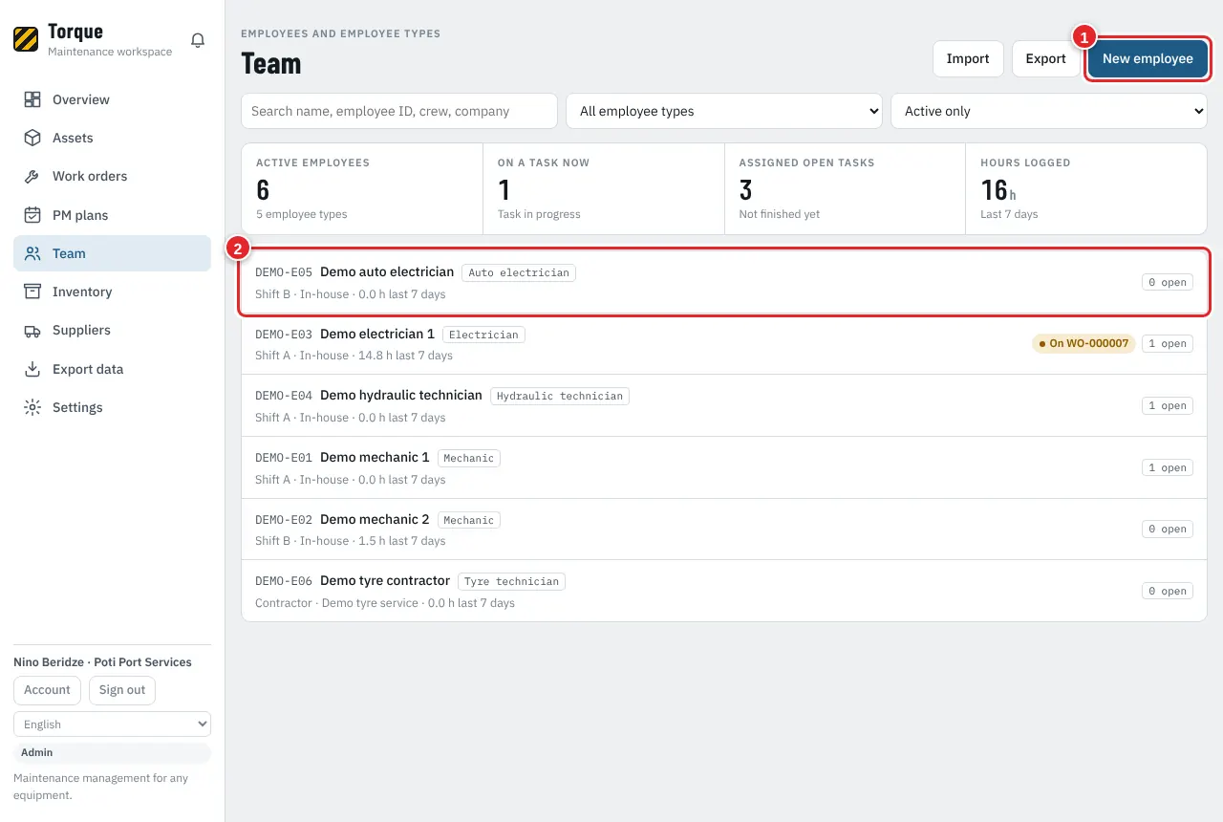Click the On WO-000007 status badge

coord(1084,343)
